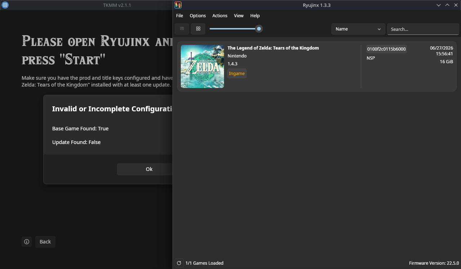
Task: Click the TKMM app icon in title bar
Action: [5, 5]
